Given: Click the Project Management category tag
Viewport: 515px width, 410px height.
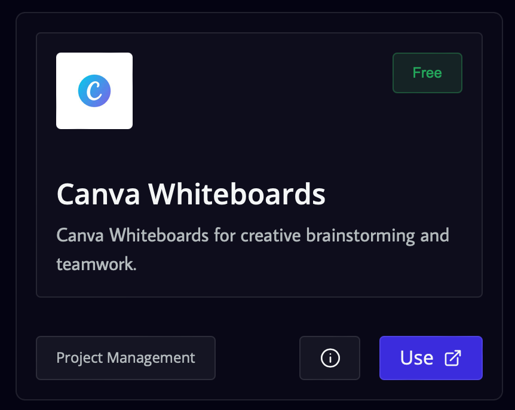Looking at the screenshot, I should click(x=125, y=358).
